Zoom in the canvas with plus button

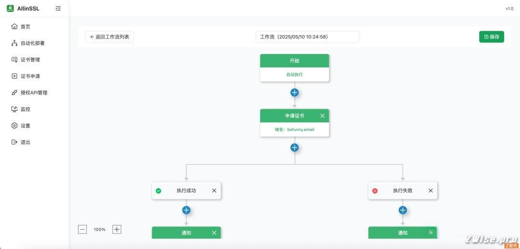[117, 229]
